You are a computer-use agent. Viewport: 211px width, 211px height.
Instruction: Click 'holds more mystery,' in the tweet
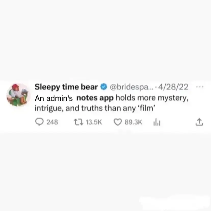152,98
